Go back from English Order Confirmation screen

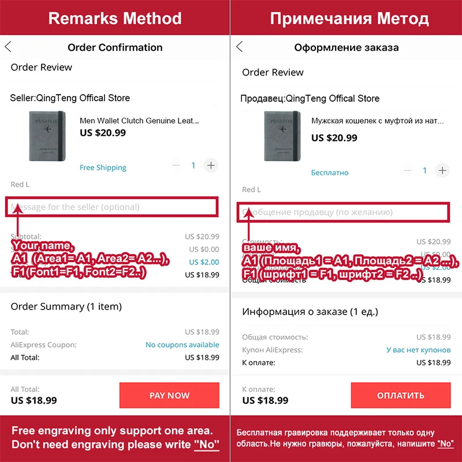point(8,47)
